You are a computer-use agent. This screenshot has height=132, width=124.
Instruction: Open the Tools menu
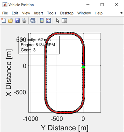click(x=51, y=13)
